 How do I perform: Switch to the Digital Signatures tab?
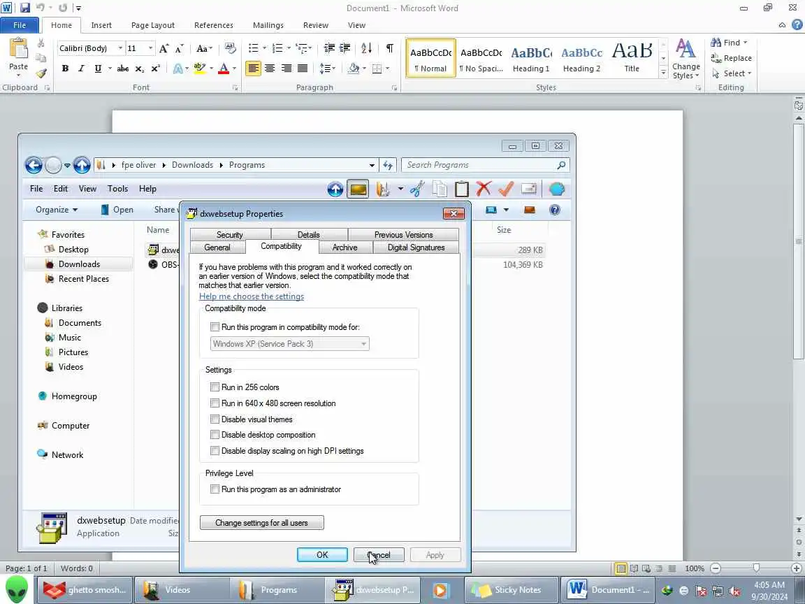416,247
